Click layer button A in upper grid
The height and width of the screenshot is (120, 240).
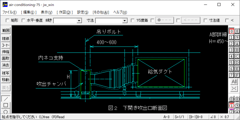237,44
